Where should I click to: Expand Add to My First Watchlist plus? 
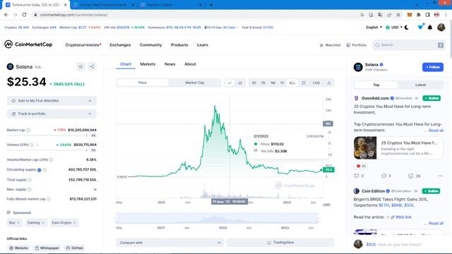tap(90, 101)
